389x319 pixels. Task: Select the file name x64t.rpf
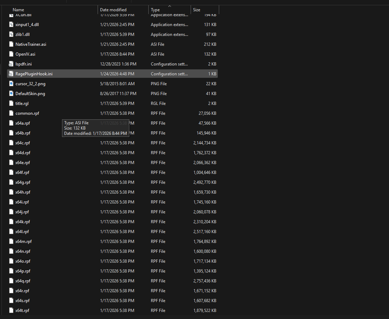[x=22, y=310]
